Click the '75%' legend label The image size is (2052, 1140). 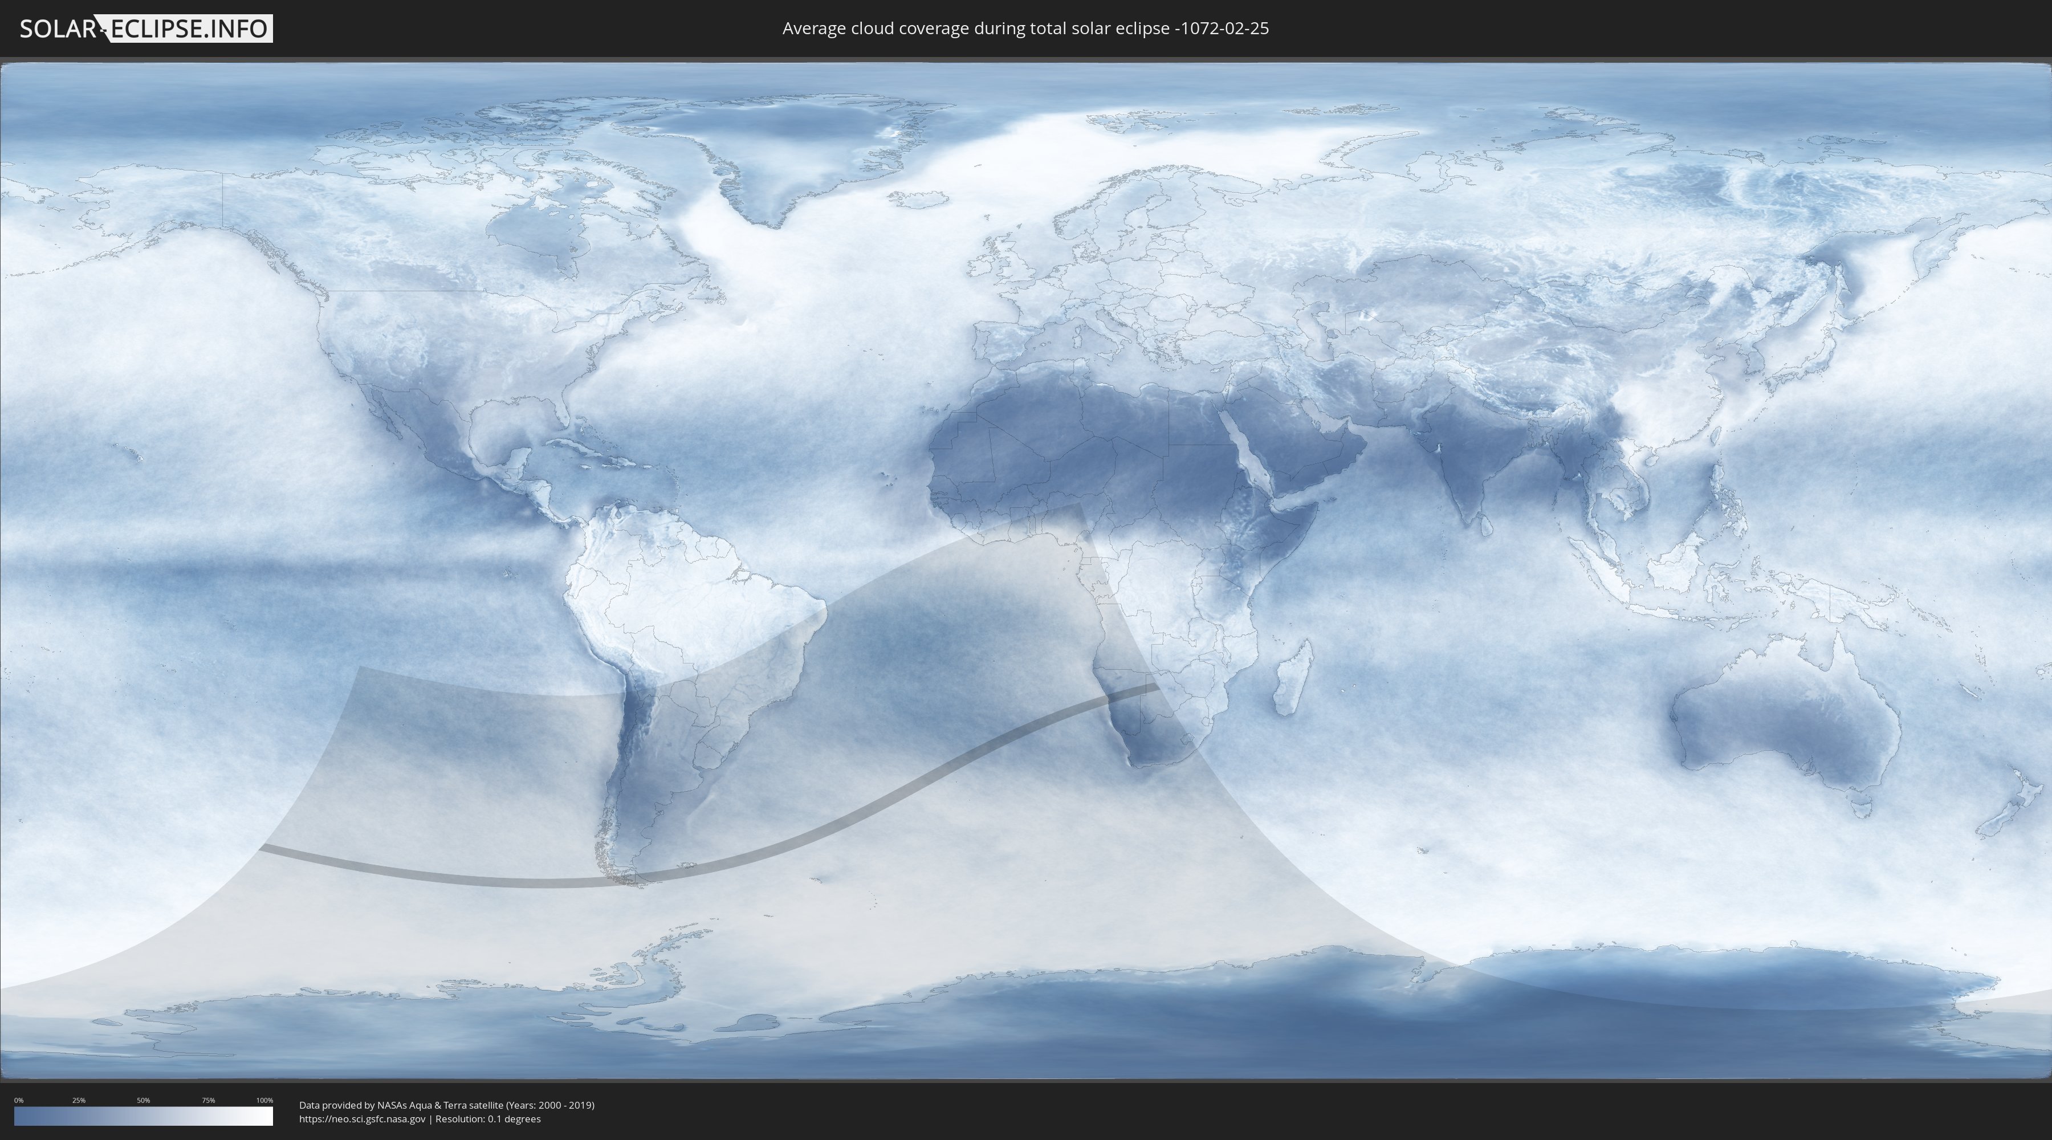(208, 1100)
